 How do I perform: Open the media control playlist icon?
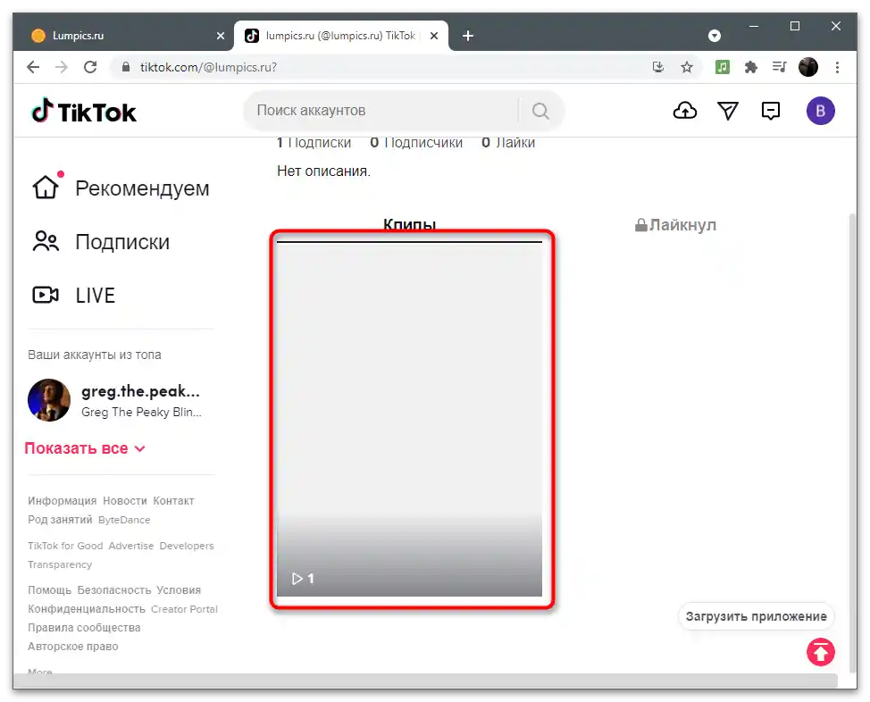coord(779,67)
